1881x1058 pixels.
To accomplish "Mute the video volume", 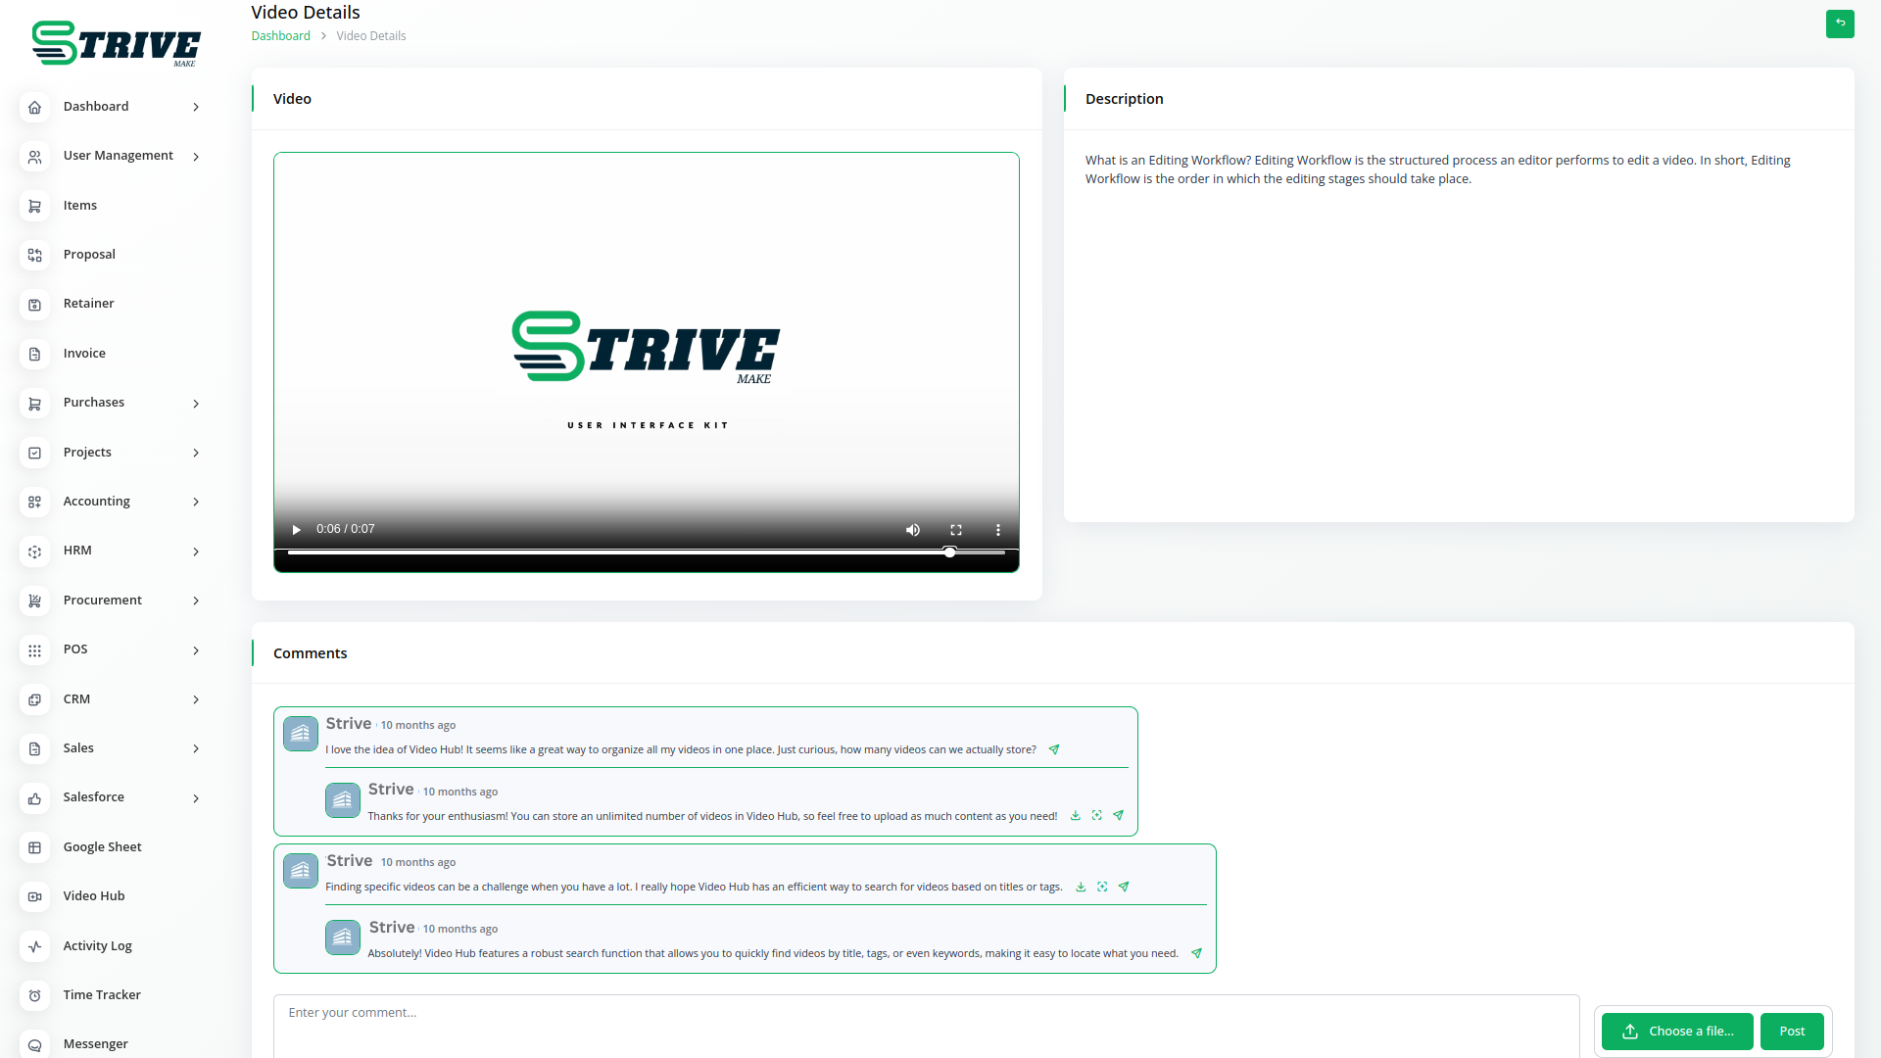I will (x=912, y=530).
